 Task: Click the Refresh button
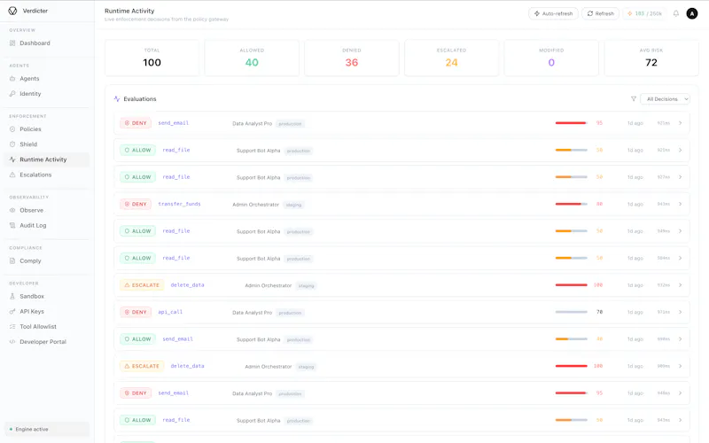pyautogui.click(x=601, y=13)
